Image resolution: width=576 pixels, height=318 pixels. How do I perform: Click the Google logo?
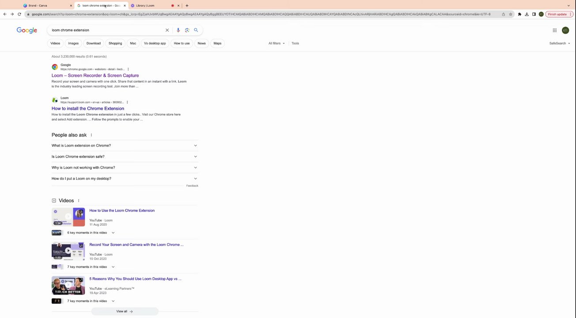(x=27, y=30)
